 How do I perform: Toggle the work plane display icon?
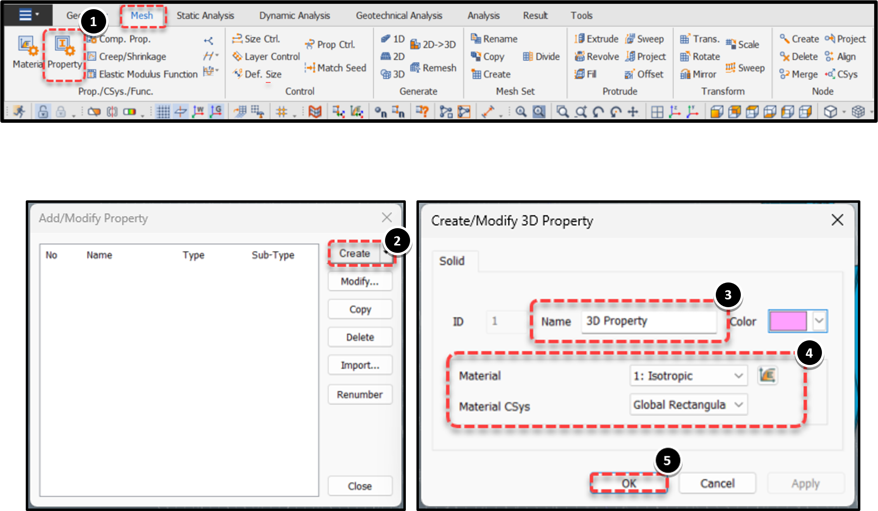coord(181,112)
